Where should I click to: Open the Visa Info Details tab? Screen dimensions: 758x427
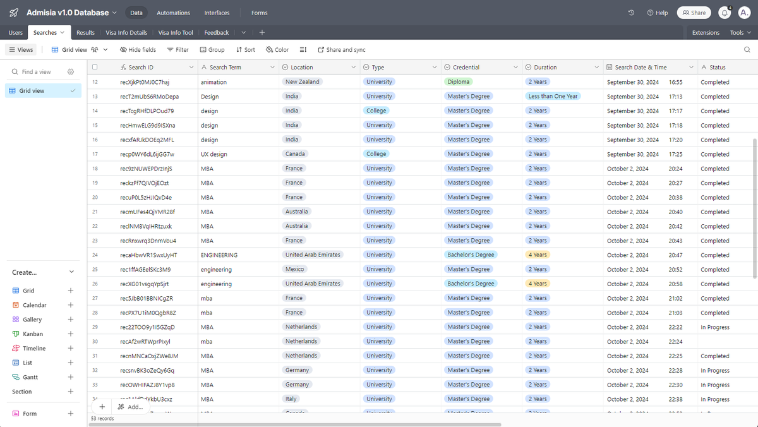pos(126,32)
